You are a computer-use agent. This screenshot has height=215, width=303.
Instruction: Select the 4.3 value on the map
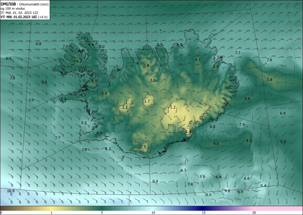[x=83, y=95]
